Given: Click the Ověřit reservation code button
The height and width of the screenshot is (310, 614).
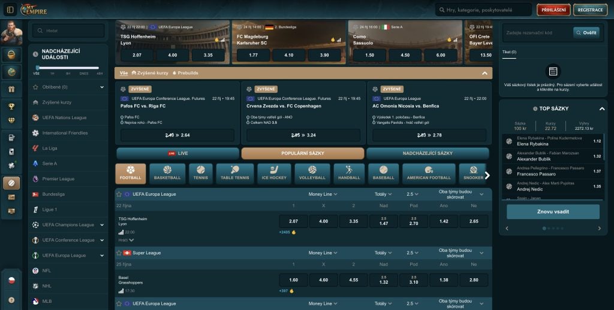Looking at the screenshot, I should 586,33.
